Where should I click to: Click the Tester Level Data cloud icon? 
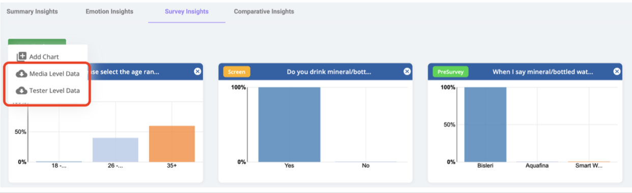coord(21,91)
